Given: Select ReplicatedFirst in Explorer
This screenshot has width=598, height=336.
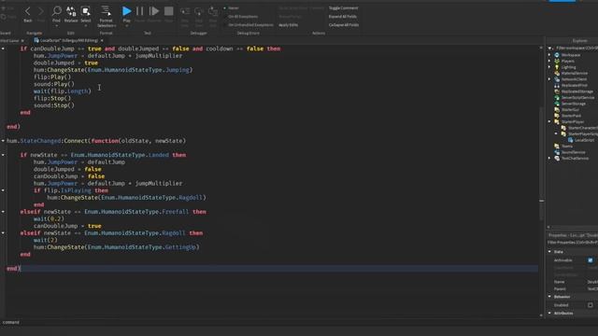Looking at the screenshot, I should click(x=575, y=85).
